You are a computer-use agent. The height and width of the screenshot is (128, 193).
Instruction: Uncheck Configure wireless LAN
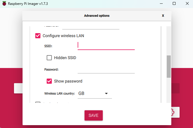pyautogui.click(x=38, y=36)
